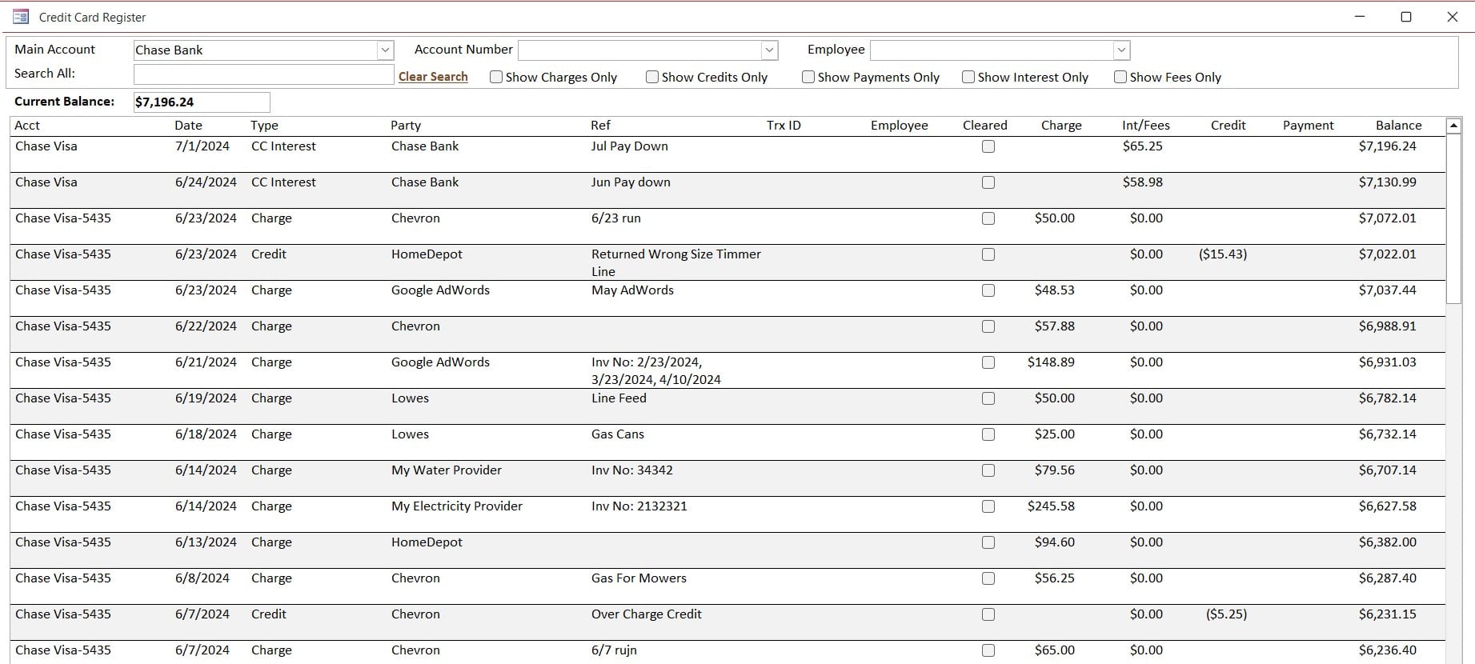Click the Inv No: 2132321 reference

coord(639,506)
